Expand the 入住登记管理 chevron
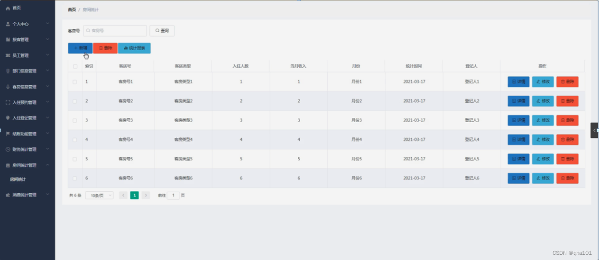 pyautogui.click(x=47, y=118)
